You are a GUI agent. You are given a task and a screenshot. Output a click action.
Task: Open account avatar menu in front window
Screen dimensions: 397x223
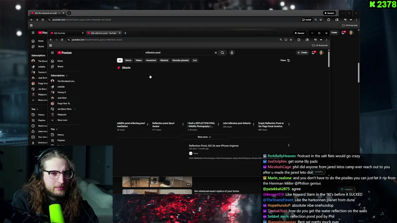(x=321, y=53)
